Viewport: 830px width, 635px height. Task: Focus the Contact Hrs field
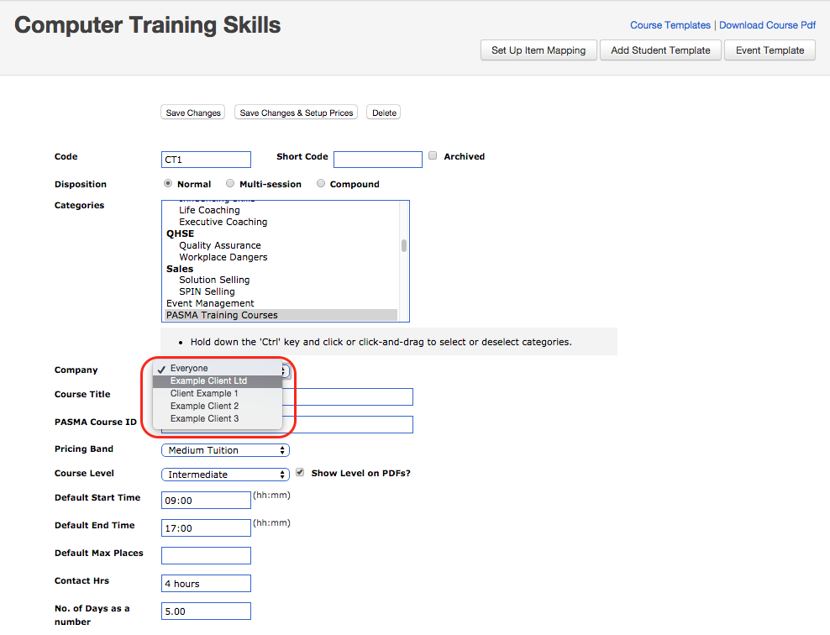[206, 583]
